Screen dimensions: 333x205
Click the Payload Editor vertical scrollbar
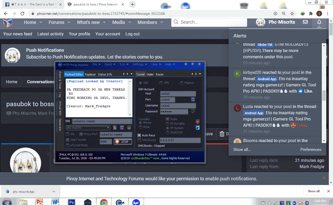pyautogui.click(x=130, y=98)
